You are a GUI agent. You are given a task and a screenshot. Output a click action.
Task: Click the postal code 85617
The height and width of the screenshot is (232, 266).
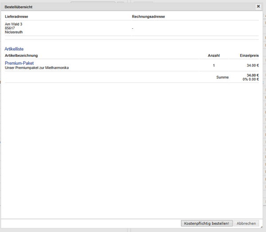(x=10, y=28)
